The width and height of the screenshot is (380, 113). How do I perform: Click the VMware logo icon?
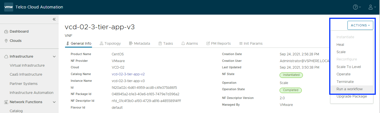pyautogui.click(x=9, y=7)
